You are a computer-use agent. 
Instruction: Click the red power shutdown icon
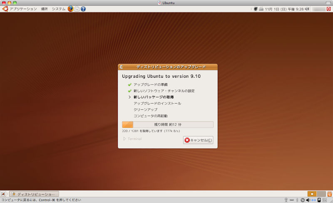[328, 9]
